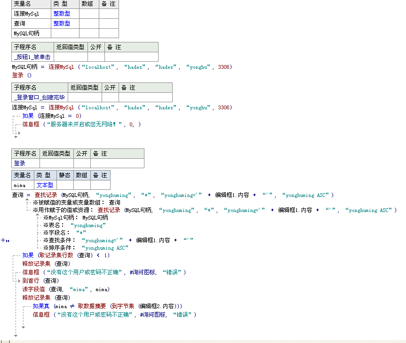Toggle 公开 cell for _登录窗口_创建完毕 subroutine

pyautogui.click(x=110, y=97)
